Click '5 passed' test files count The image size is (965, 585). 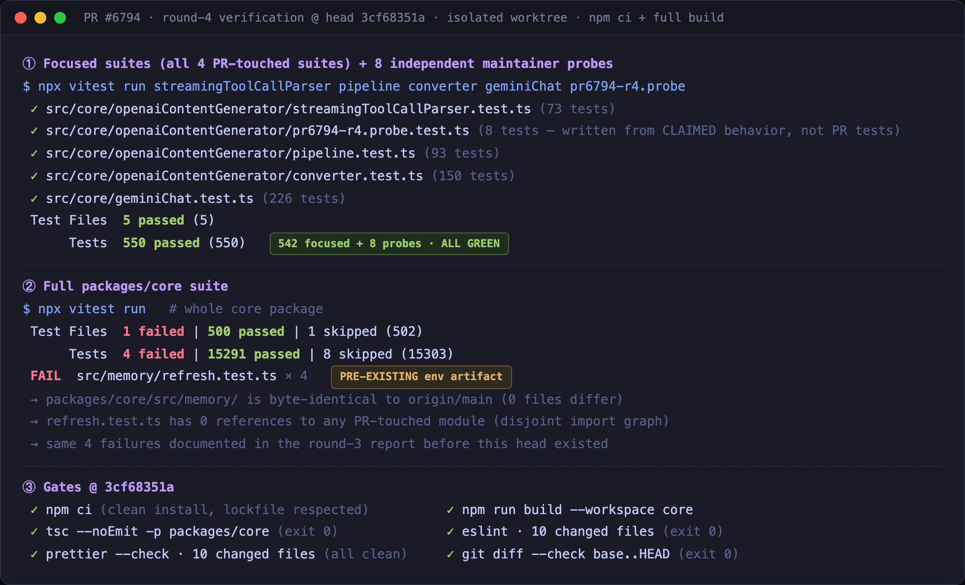[x=154, y=220]
